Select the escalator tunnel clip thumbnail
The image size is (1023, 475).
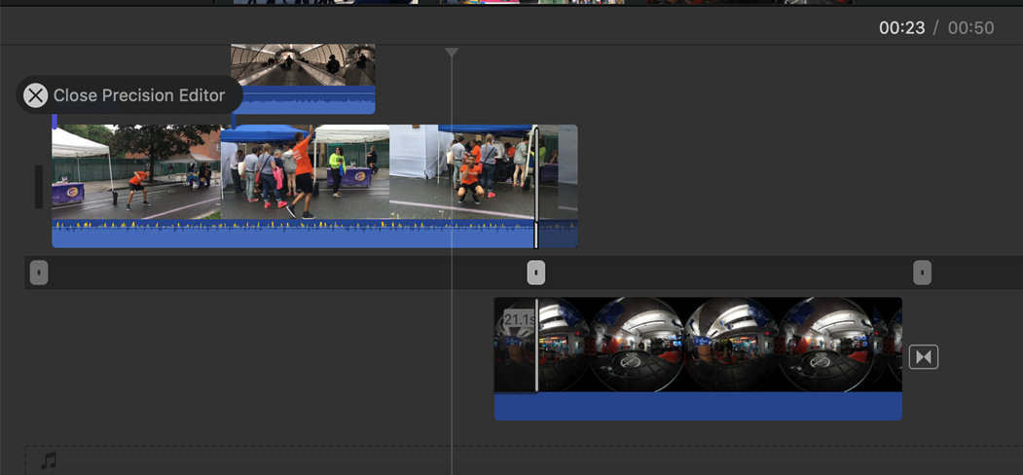[303, 64]
